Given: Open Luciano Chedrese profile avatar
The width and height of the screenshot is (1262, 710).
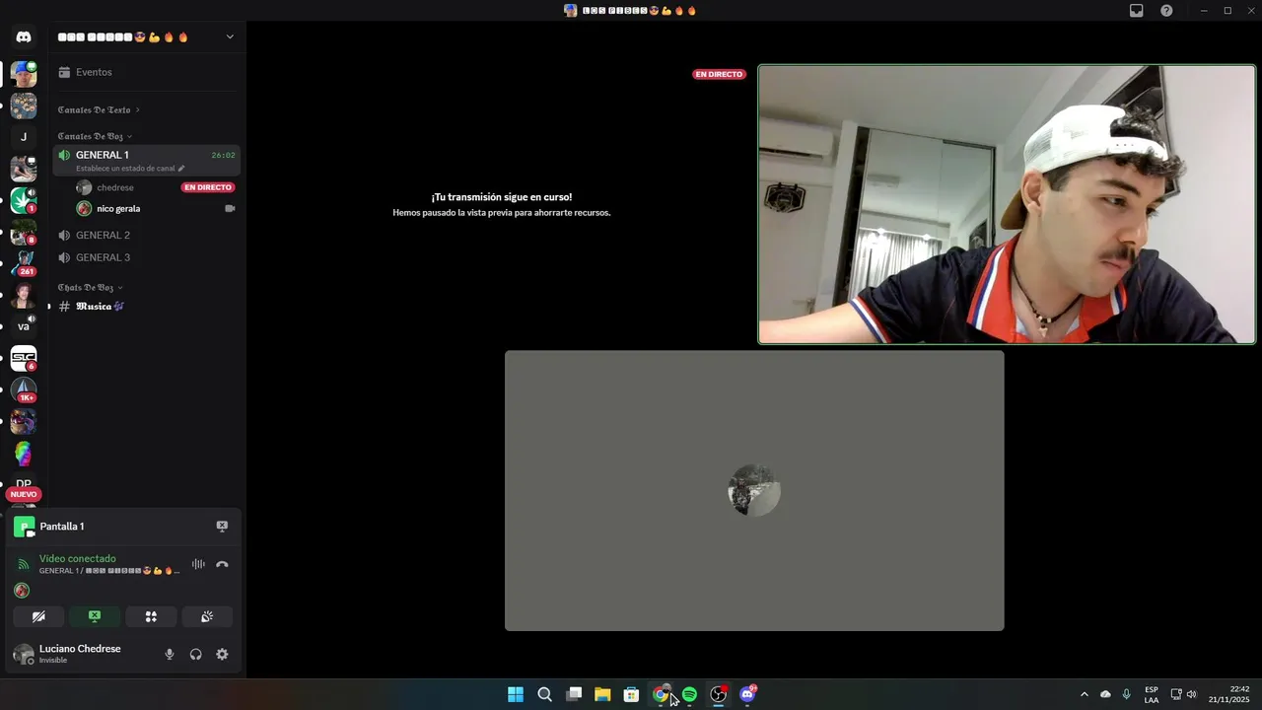Looking at the screenshot, I should [x=23, y=654].
